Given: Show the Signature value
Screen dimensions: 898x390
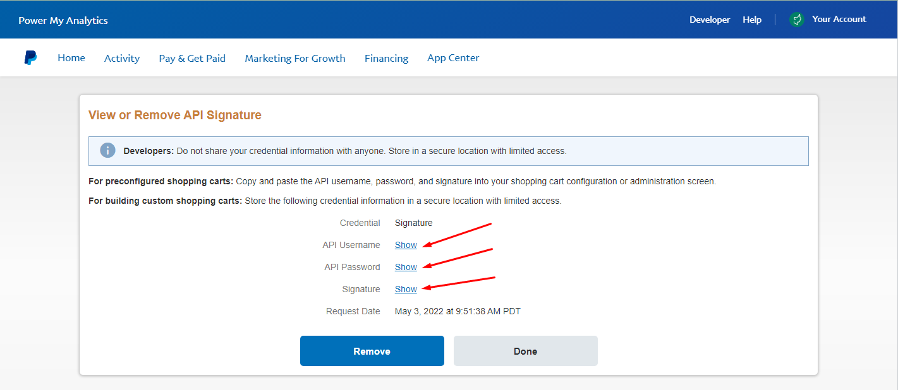Looking at the screenshot, I should coord(406,289).
